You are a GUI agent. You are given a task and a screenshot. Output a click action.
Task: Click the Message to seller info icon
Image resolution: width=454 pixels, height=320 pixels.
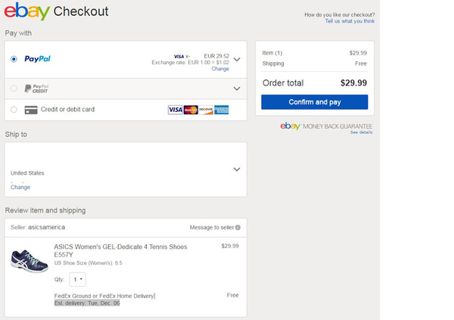238,227
